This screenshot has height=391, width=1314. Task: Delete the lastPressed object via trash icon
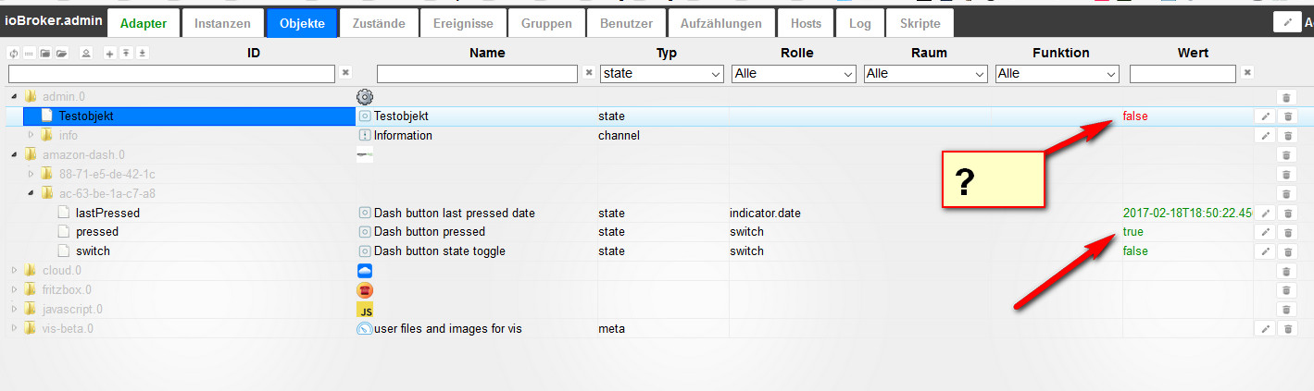pyautogui.click(x=1286, y=213)
